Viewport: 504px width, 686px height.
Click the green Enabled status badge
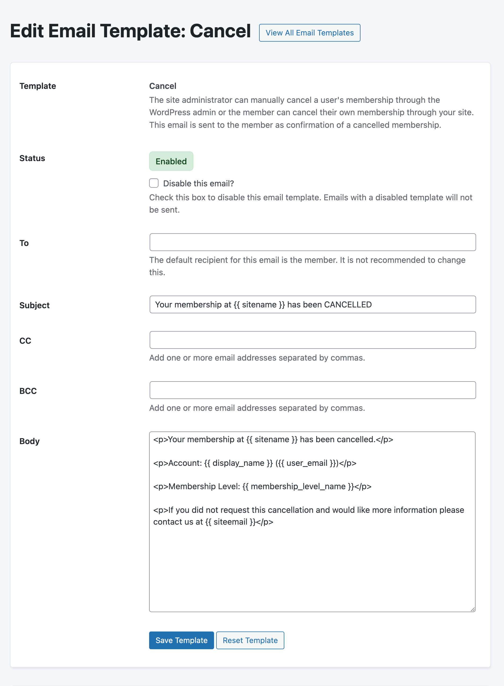click(171, 161)
